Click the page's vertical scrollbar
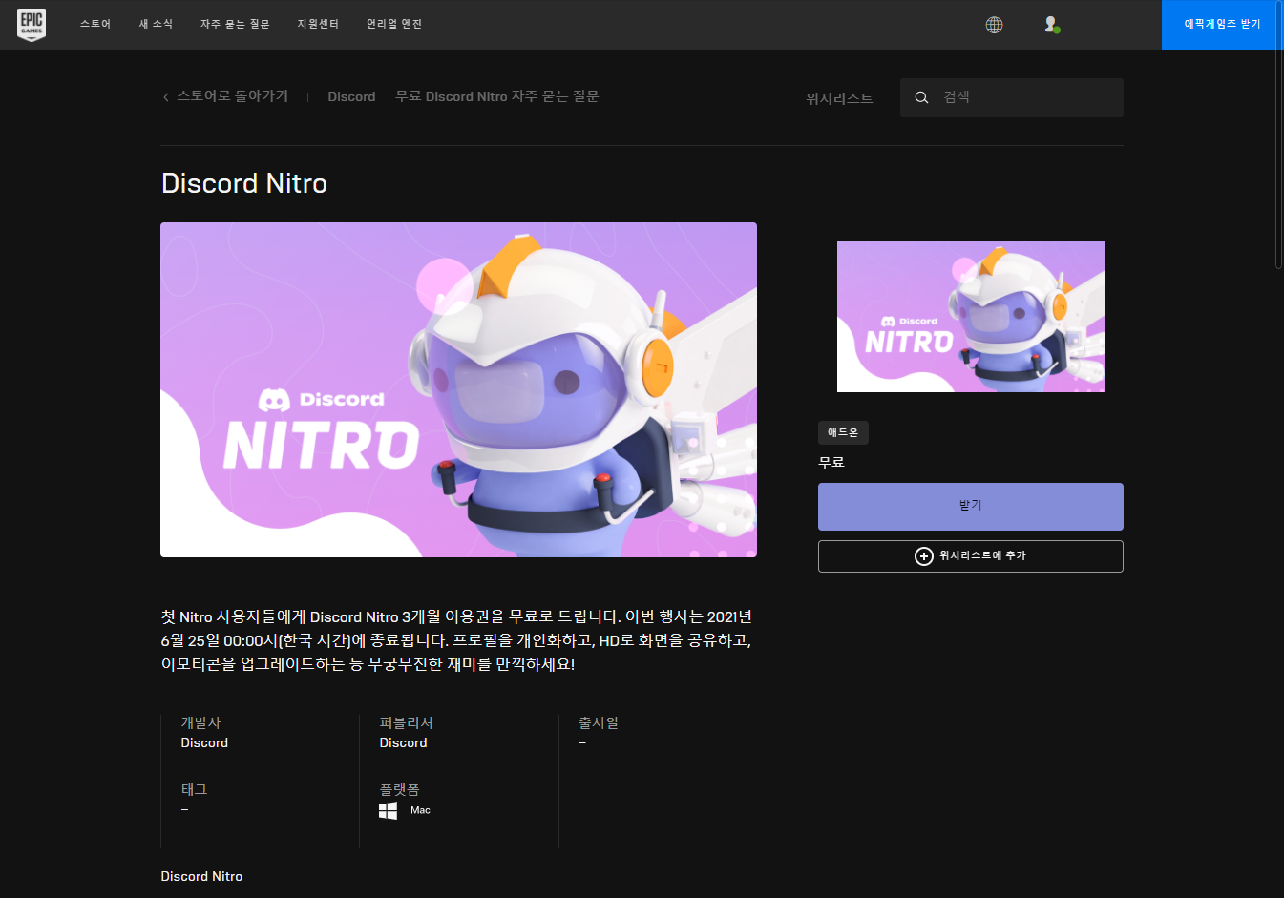Image resolution: width=1284 pixels, height=898 pixels. 1279,134
